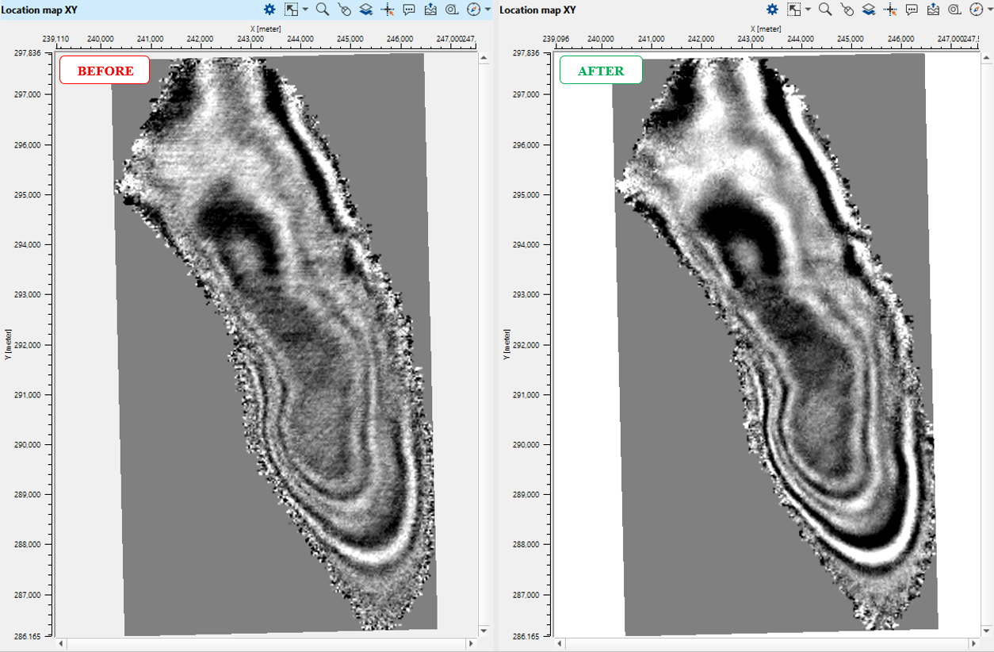Click magnifier zoom tool in left panel

(323, 10)
